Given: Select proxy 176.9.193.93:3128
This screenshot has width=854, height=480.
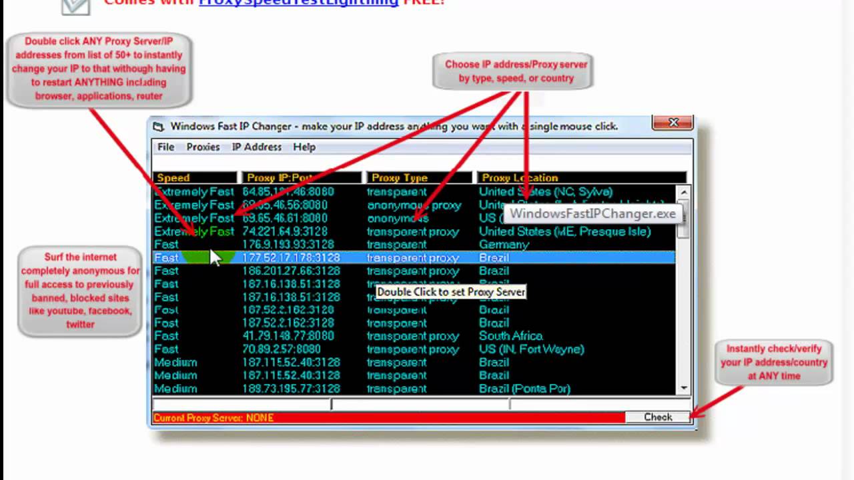Looking at the screenshot, I should [288, 245].
